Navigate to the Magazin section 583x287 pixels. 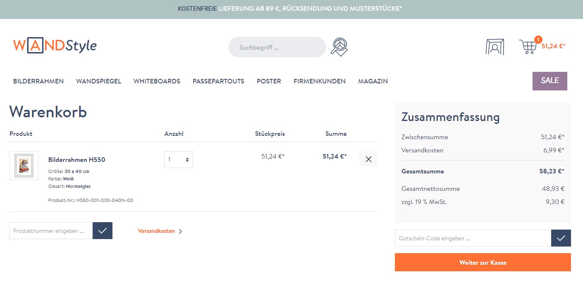click(373, 81)
